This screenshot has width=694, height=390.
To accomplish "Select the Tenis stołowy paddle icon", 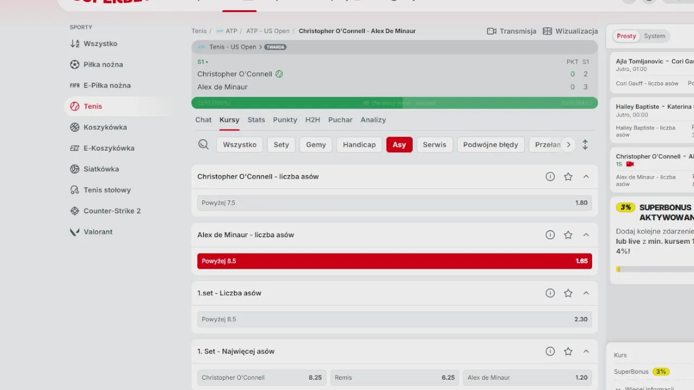I will click(75, 190).
